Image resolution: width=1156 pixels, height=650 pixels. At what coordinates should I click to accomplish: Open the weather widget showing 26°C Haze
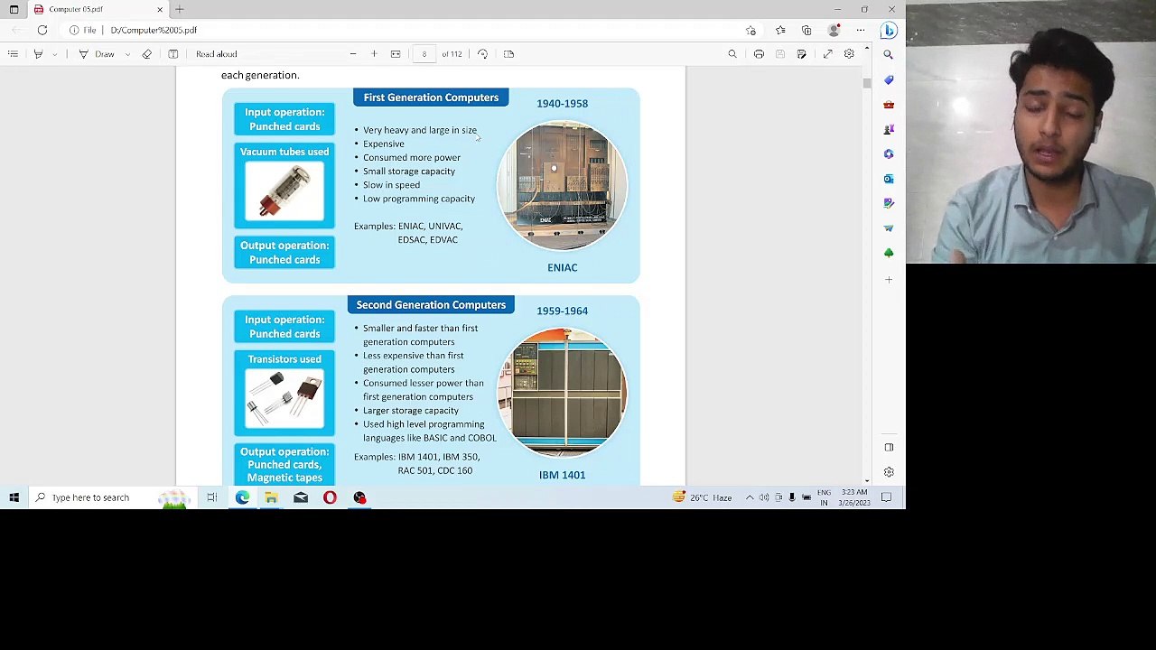pos(702,497)
